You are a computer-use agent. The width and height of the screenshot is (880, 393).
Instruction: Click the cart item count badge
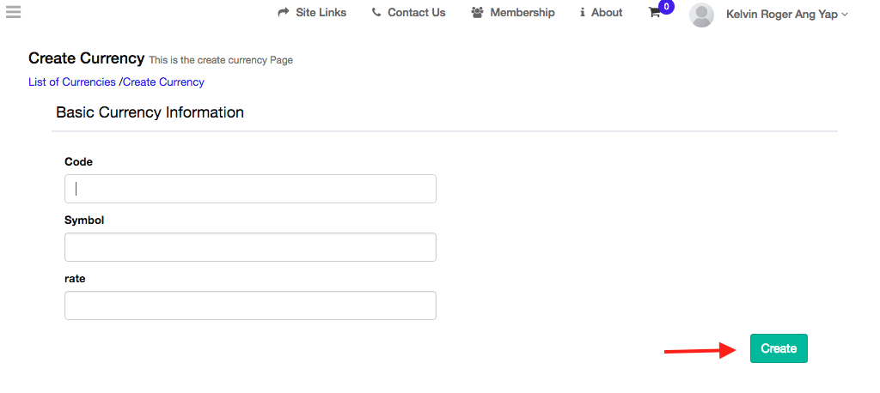[x=666, y=7]
